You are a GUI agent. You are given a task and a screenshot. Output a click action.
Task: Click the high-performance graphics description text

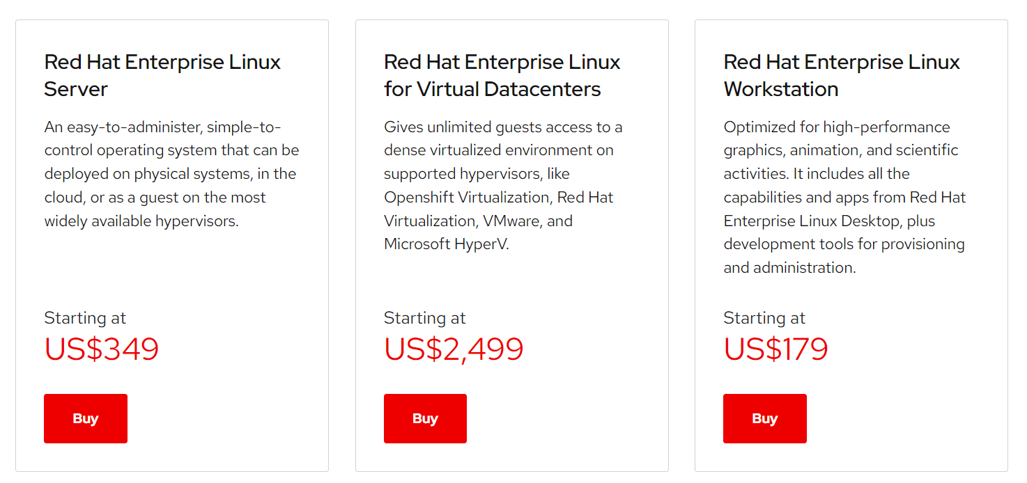point(844,197)
